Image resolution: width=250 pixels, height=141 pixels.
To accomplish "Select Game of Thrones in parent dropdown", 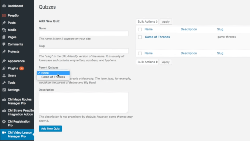I will pos(53,77).
